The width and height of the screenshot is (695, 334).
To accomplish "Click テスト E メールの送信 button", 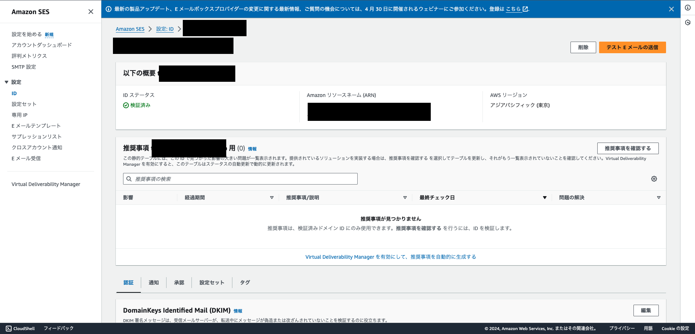I will [x=632, y=47].
